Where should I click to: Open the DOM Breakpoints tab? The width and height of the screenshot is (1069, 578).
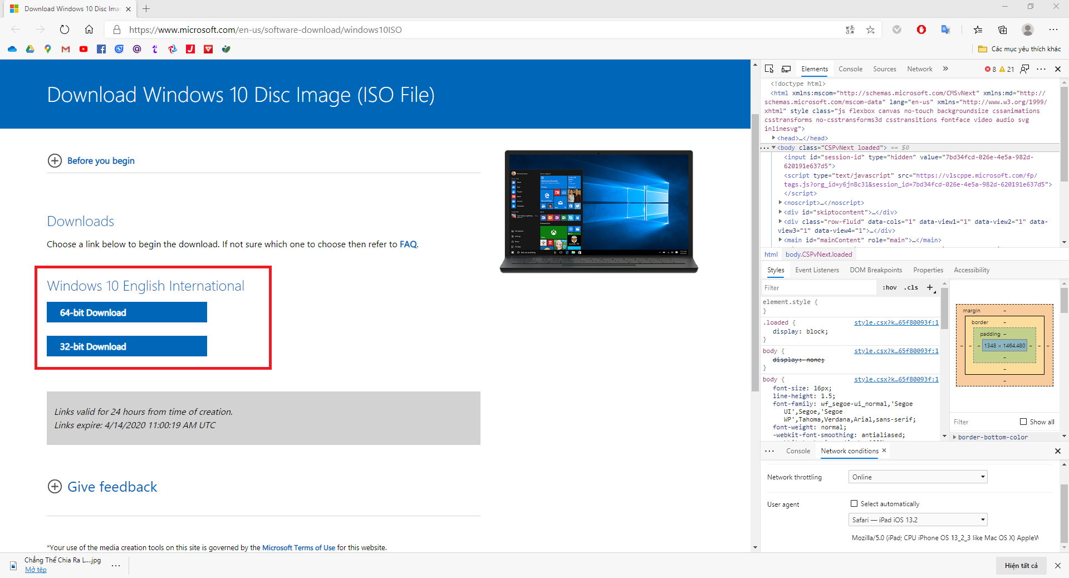[x=876, y=270]
